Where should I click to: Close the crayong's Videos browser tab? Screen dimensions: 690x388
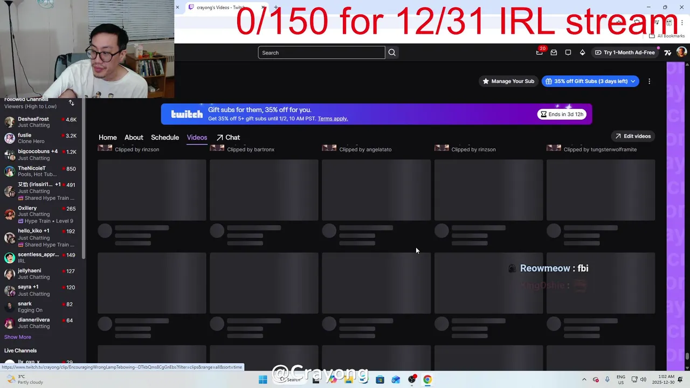(263, 8)
